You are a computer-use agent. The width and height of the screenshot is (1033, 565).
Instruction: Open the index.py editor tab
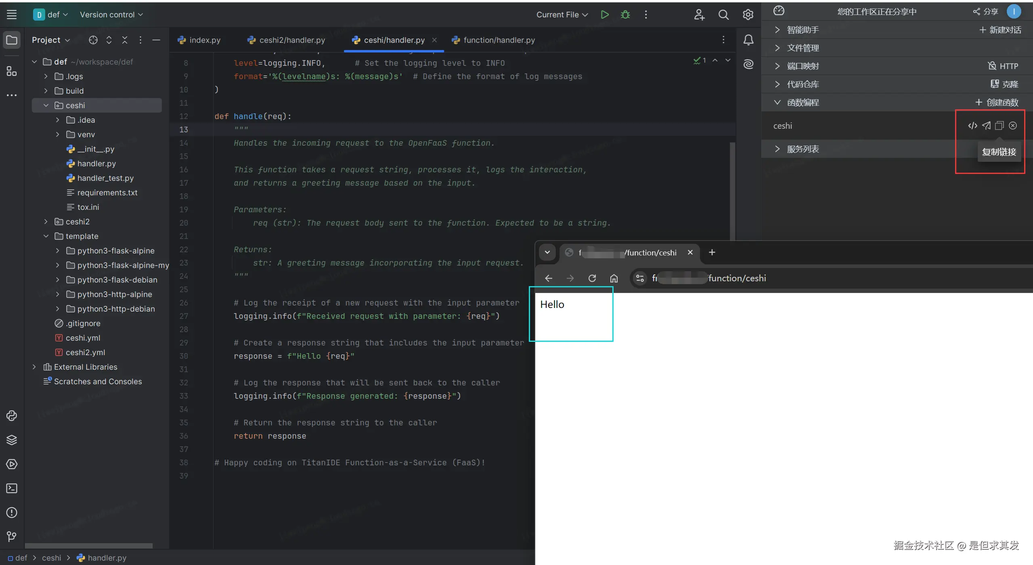point(204,40)
